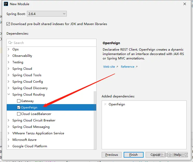Expand Spring Cloud Config category
This screenshot has height=162, width=193.
tap(9, 81)
